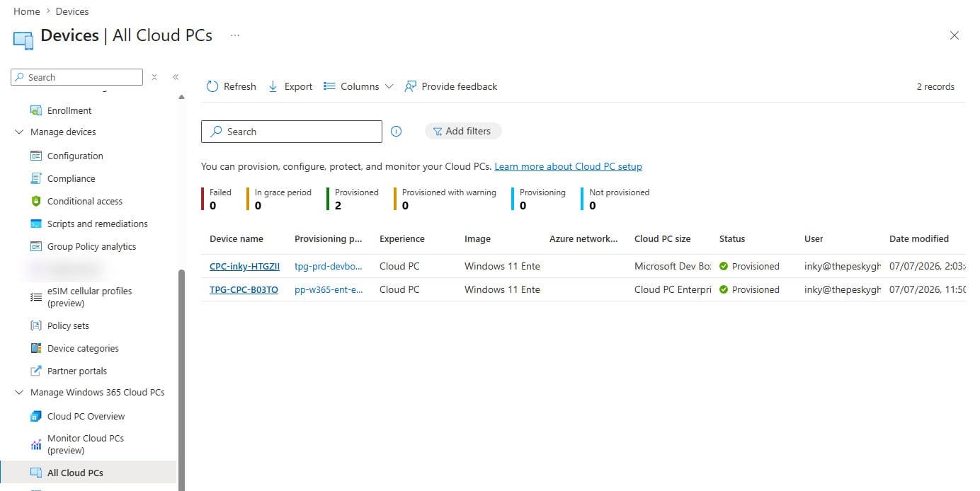Sort by Experience column header
Viewport: 980px width, 491px height.
[402, 238]
